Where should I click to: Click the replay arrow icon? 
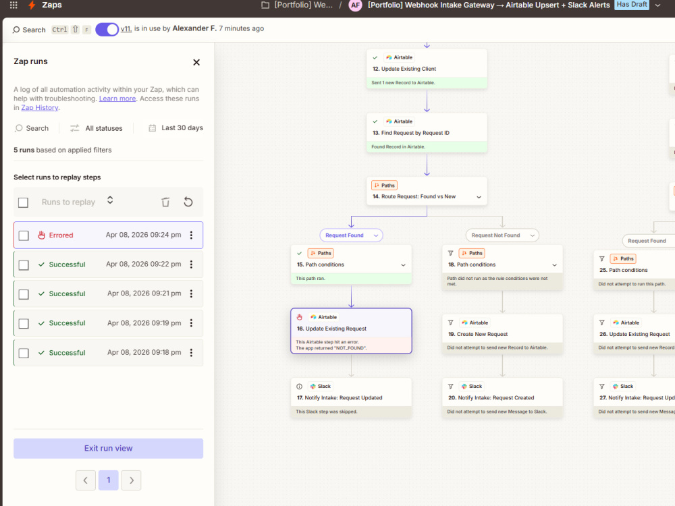pos(188,202)
